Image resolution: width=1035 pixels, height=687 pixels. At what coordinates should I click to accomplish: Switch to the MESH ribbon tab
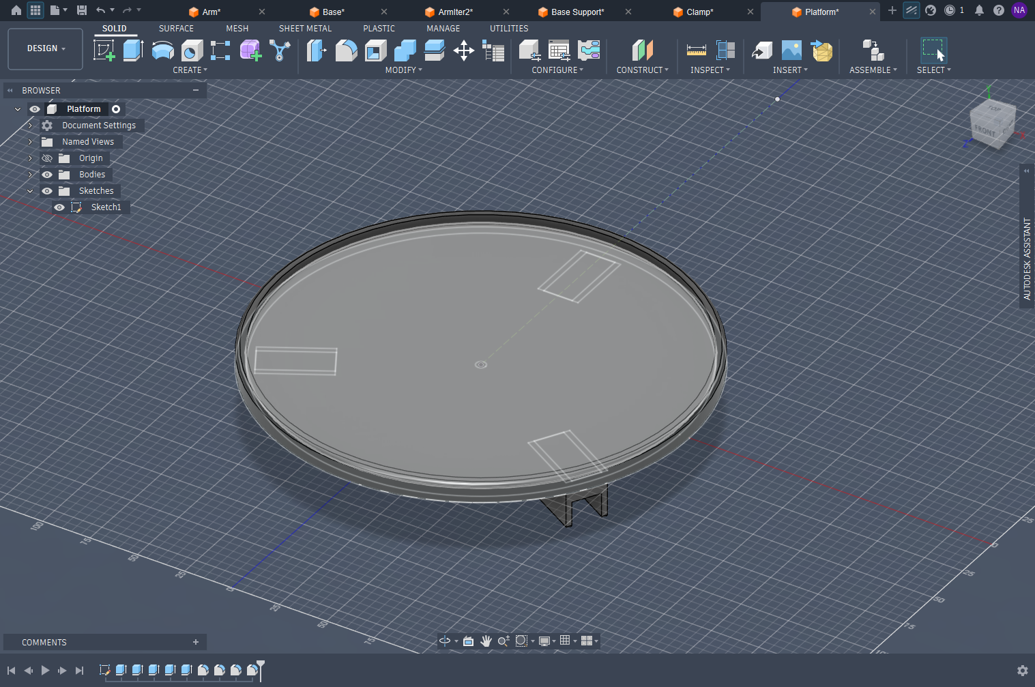pyautogui.click(x=237, y=29)
